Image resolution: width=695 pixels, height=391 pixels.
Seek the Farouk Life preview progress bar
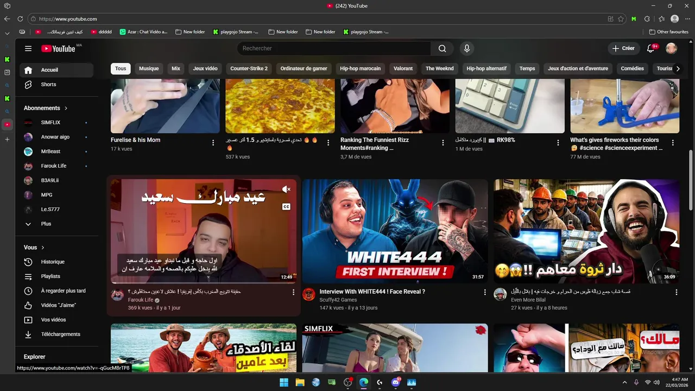(x=204, y=282)
